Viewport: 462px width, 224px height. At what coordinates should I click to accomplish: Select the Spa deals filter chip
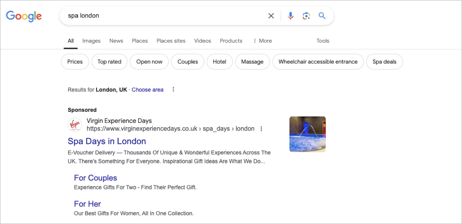384,61
